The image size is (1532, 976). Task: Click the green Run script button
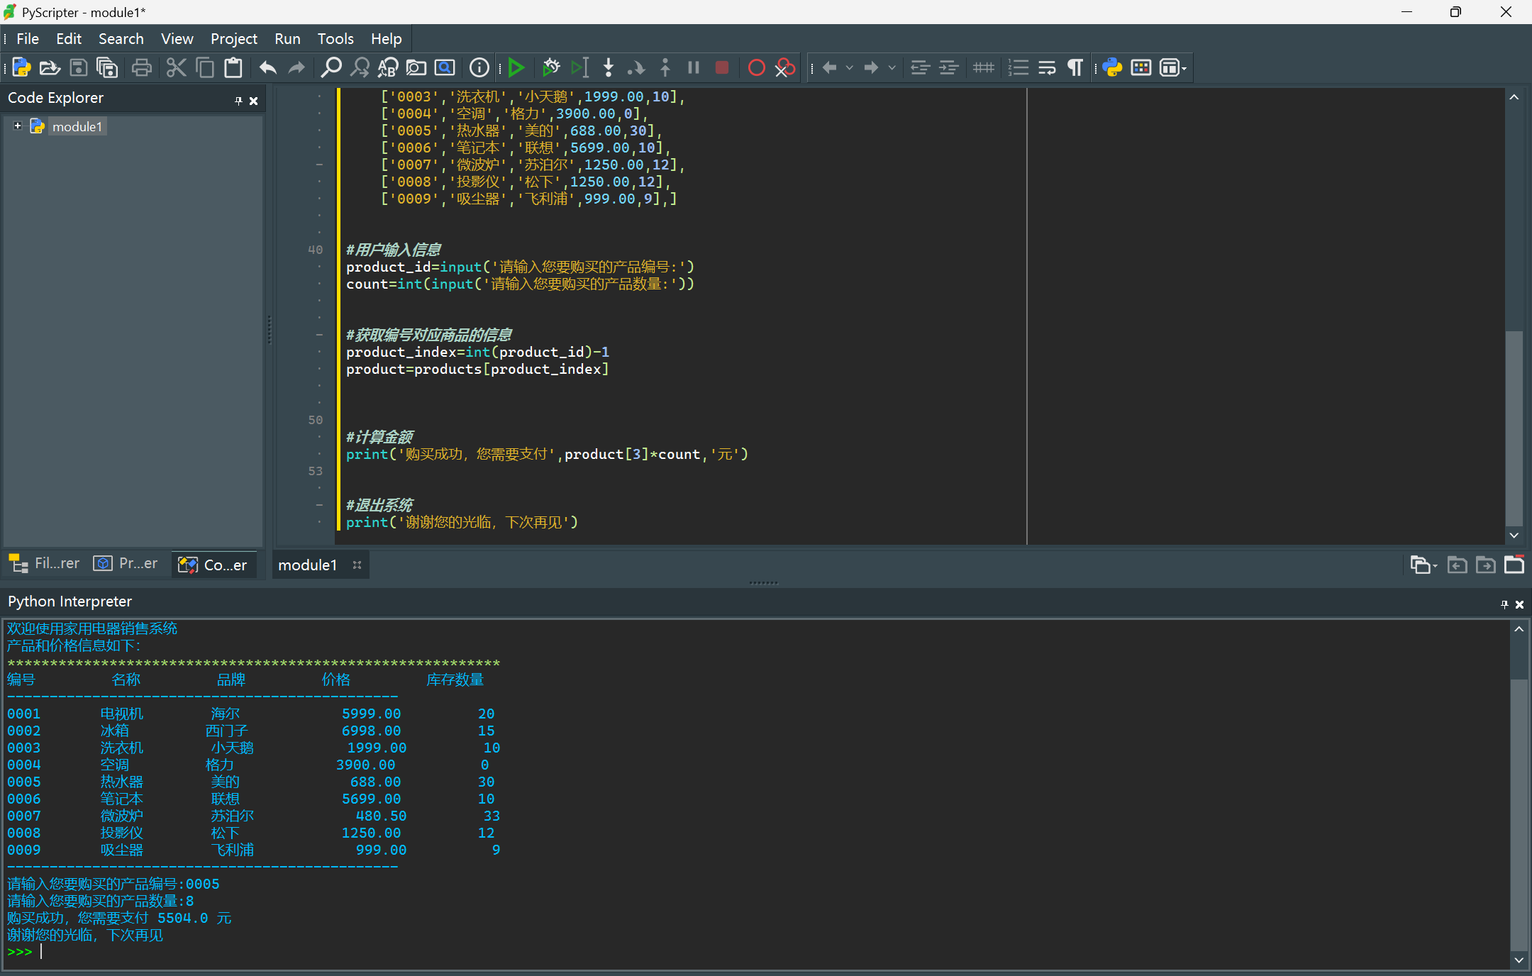pos(516,67)
